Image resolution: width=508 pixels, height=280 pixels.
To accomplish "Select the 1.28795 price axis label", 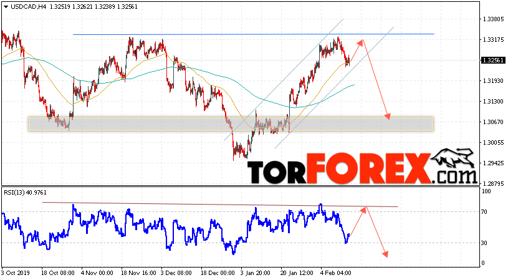I will pos(493,184).
